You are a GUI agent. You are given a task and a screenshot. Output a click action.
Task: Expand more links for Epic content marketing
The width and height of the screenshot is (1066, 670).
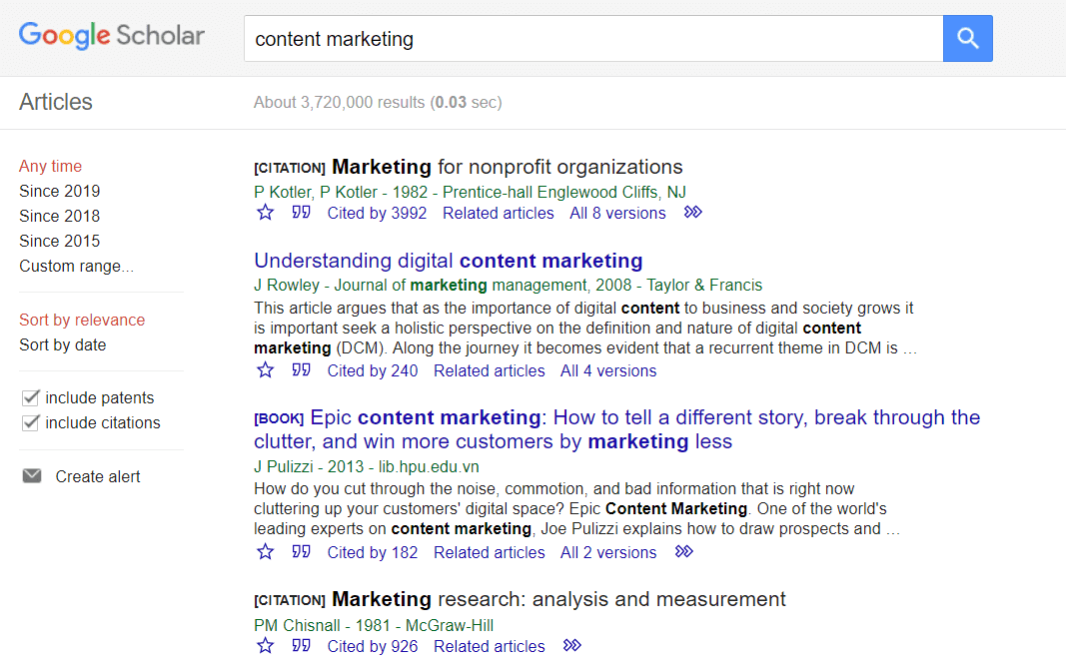click(x=684, y=551)
